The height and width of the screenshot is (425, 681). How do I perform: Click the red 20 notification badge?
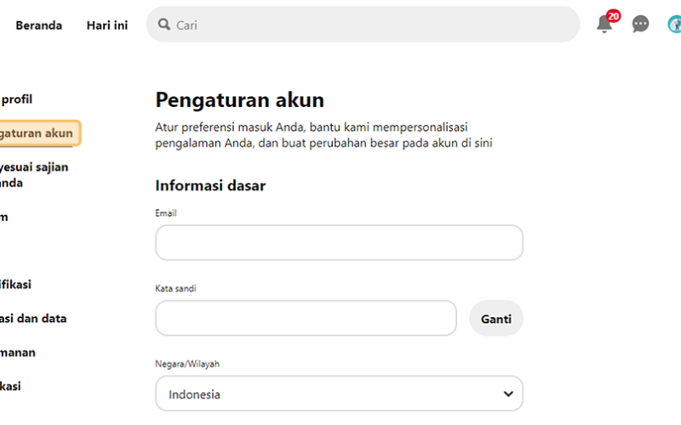(613, 16)
